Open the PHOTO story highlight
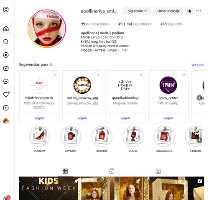The image size is (209, 200). point(71,136)
